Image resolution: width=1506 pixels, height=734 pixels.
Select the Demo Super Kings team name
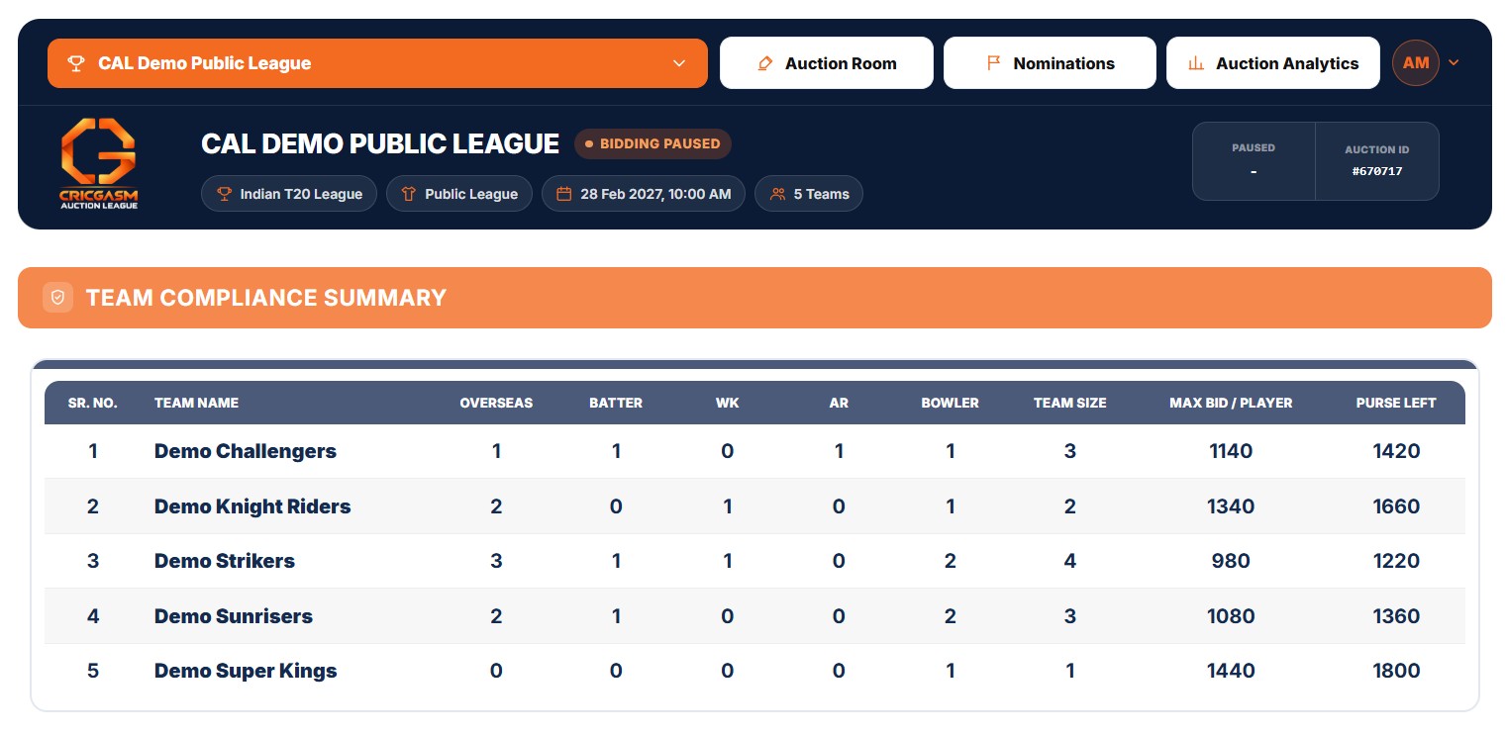tap(246, 671)
